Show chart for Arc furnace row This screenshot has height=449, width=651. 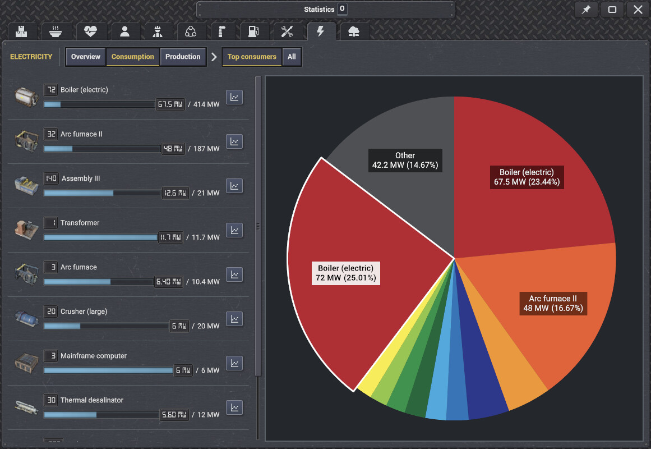(x=234, y=274)
